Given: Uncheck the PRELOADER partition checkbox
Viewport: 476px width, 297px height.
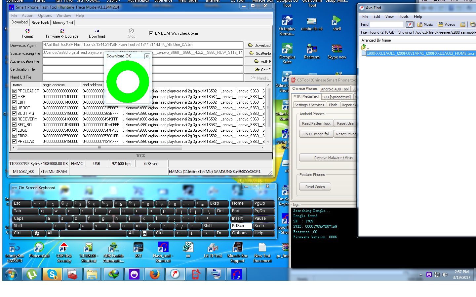Looking at the screenshot, I should 15,91.
